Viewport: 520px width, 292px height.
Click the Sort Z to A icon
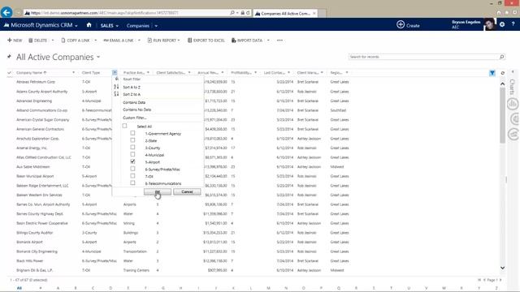116,94
